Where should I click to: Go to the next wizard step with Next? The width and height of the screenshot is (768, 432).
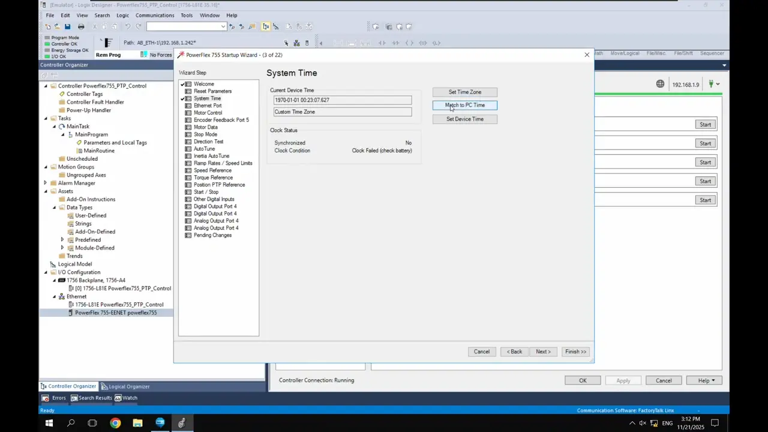[542, 352]
